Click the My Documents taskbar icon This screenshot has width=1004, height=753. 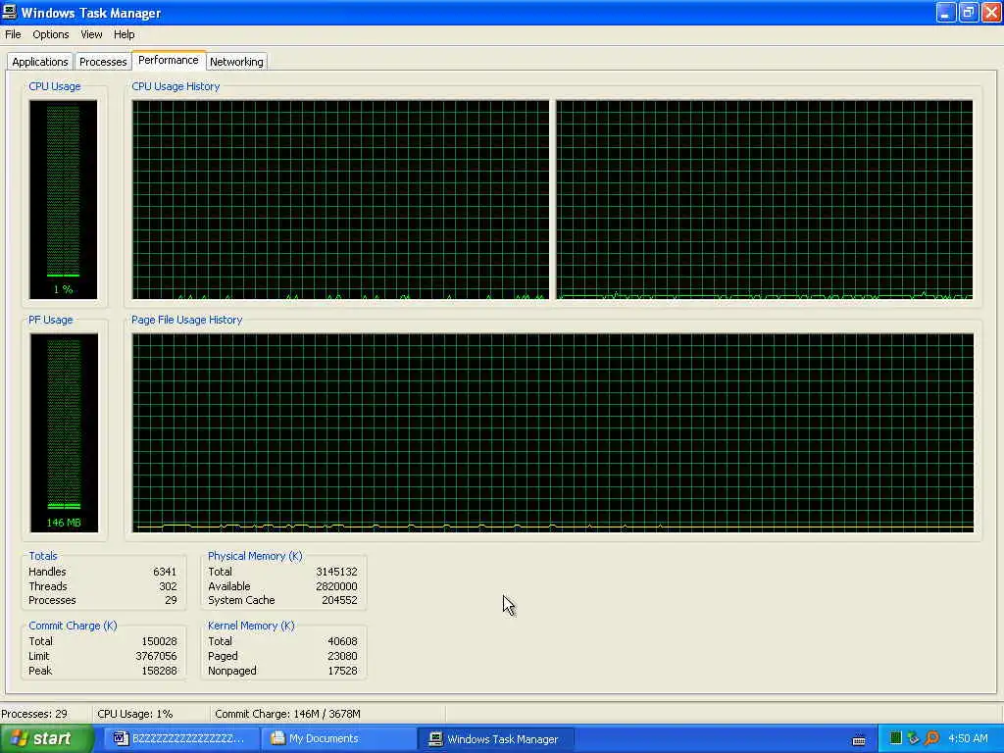click(x=277, y=738)
